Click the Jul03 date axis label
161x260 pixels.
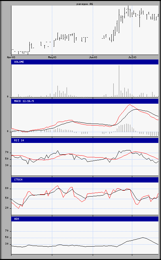pos(132,57)
